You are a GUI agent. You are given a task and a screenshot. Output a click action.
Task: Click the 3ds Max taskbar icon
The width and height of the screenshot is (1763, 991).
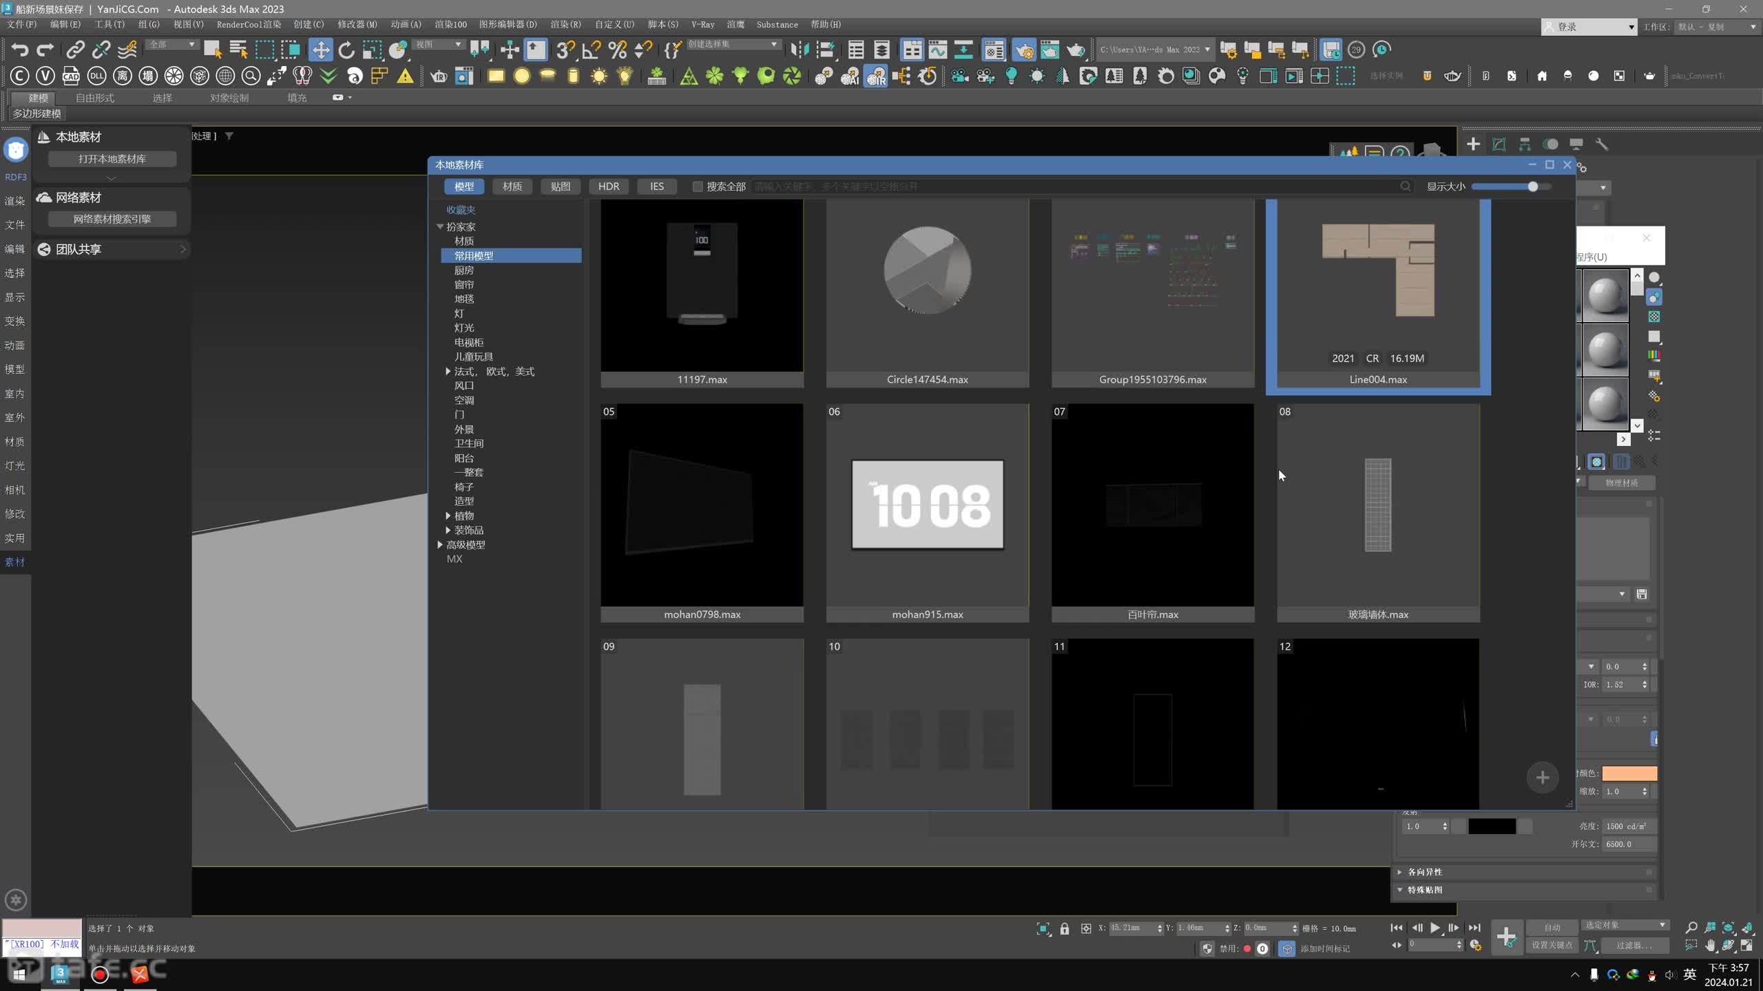60,974
